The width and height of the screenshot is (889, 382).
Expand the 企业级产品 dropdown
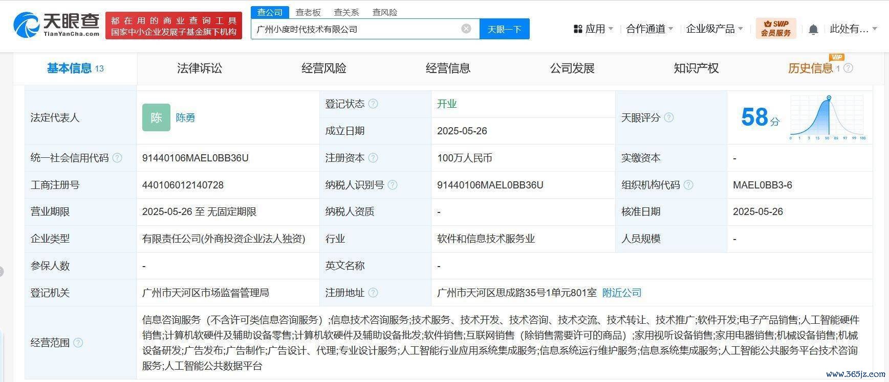click(714, 29)
